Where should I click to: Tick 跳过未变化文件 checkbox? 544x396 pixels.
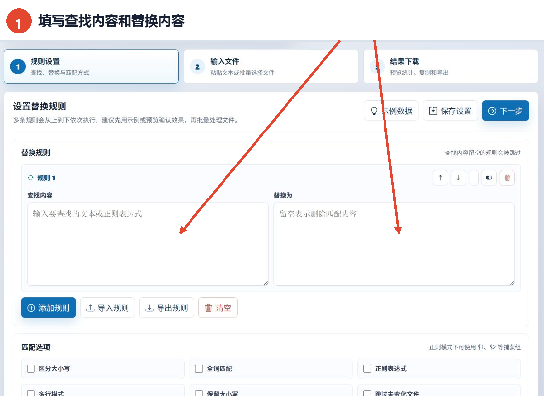pyautogui.click(x=367, y=393)
